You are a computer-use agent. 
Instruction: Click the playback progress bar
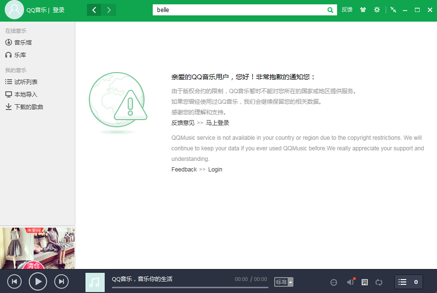coord(190,287)
